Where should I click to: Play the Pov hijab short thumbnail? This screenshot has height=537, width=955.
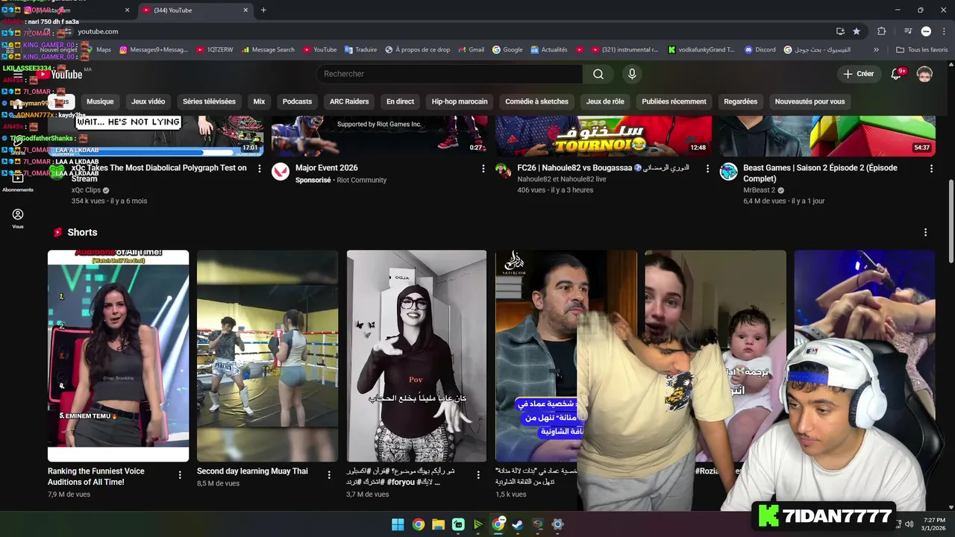pos(416,356)
